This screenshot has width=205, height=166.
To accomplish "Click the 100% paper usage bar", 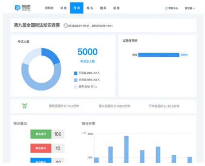I will tap(159, 55).
